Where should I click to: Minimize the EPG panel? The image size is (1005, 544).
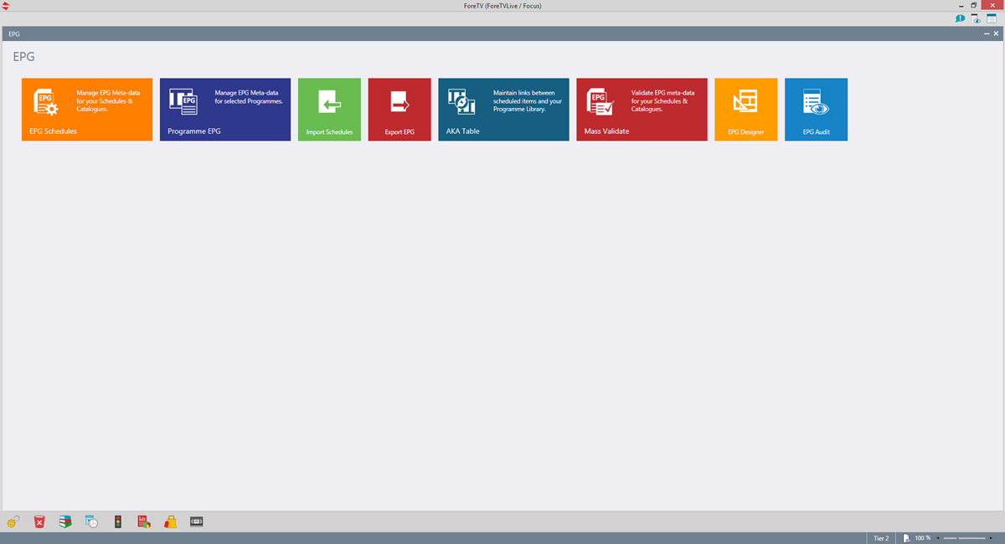tap(987, 33)
